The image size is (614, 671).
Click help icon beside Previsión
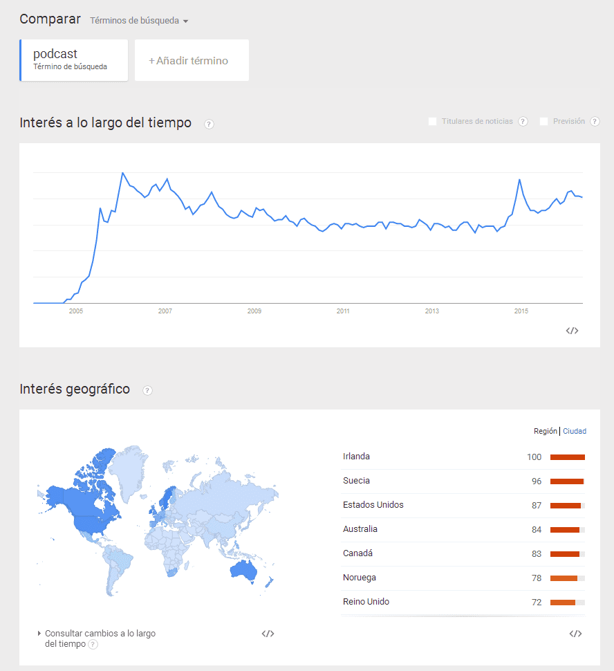coord(595,122)
